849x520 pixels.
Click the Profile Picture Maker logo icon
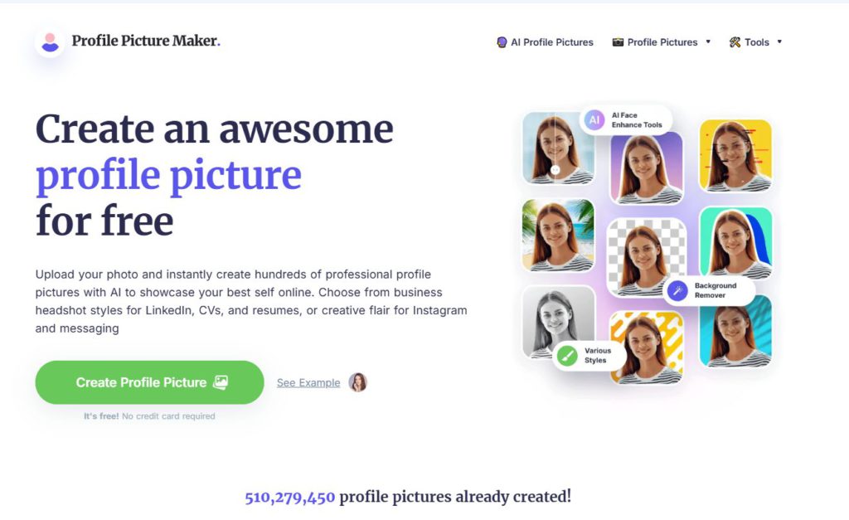coord(50,42)
